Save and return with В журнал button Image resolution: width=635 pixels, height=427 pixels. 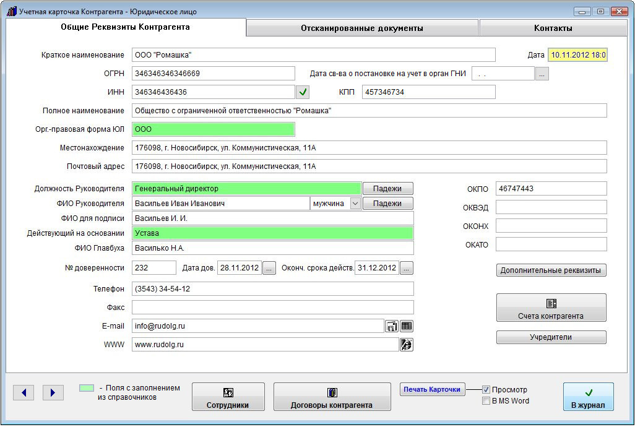pos(589,397)
